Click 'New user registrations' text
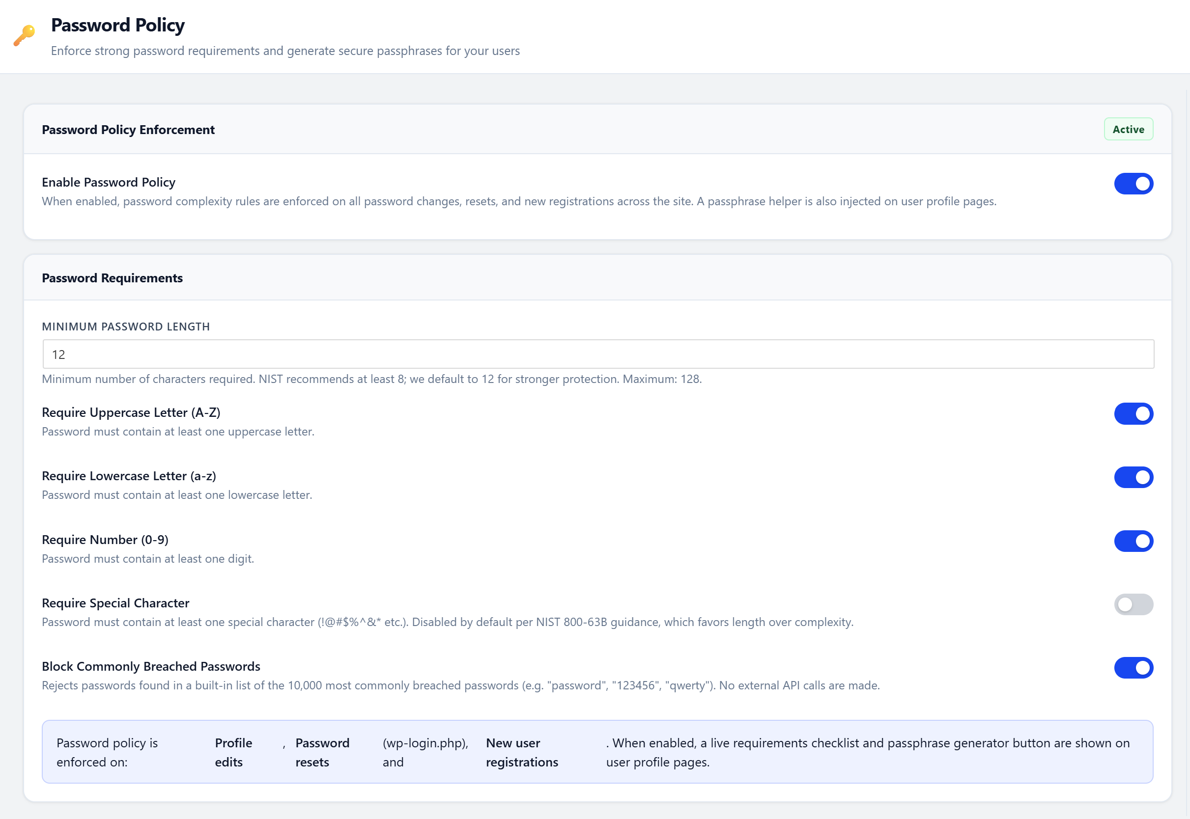This screenshot has height=819, width=1190. (x=522, y=752)
